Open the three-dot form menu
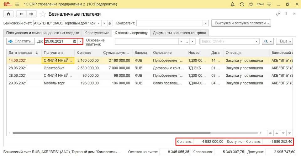The height and width of the screenshot is (157, 301). [286, 14]
